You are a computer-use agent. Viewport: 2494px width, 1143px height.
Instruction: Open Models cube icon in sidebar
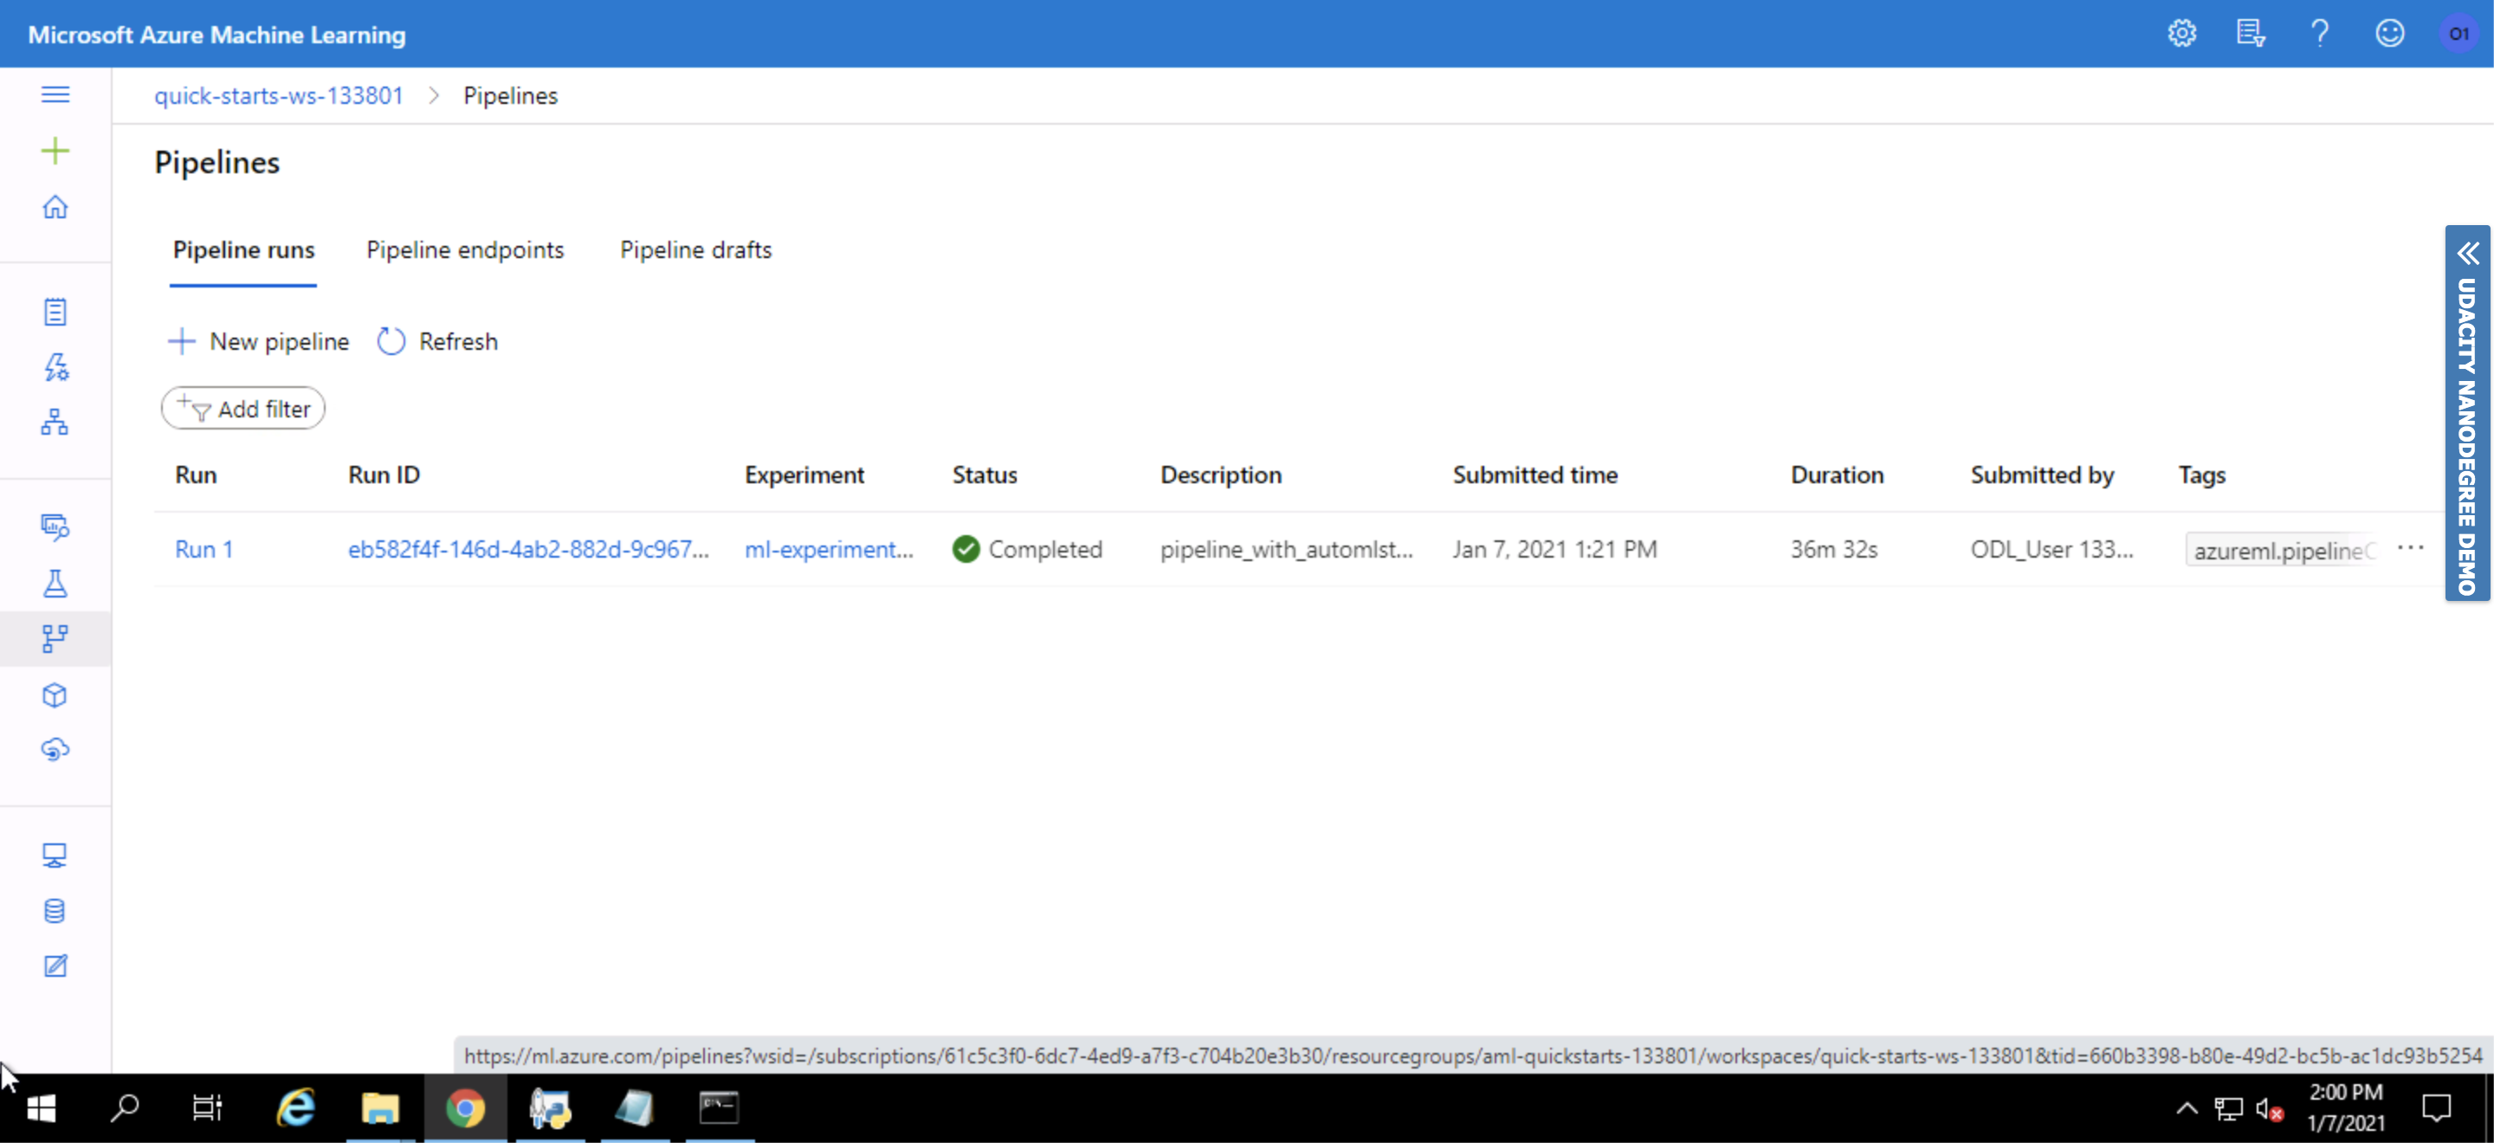coord(55,695)
